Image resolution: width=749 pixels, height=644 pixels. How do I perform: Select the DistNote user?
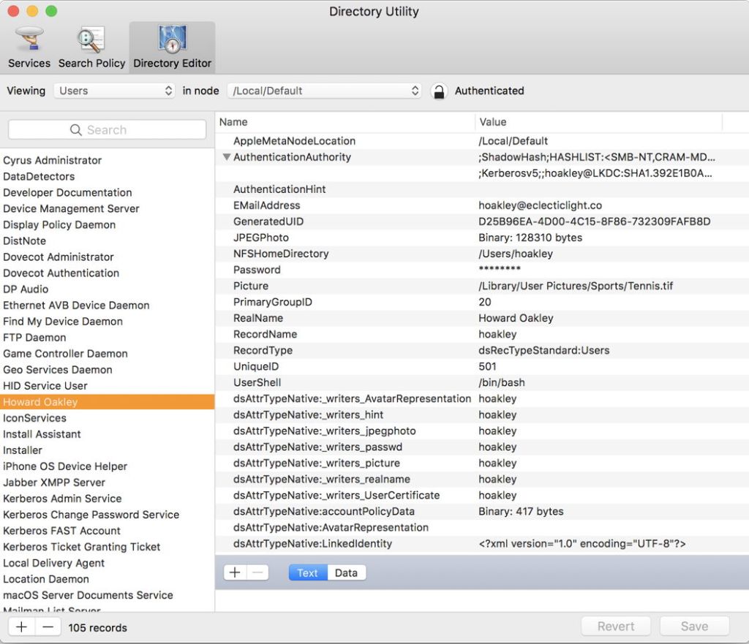pos(107,241)
